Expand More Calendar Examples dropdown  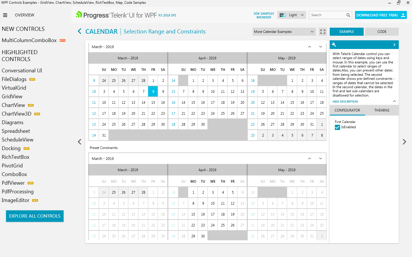pos(284,32)
